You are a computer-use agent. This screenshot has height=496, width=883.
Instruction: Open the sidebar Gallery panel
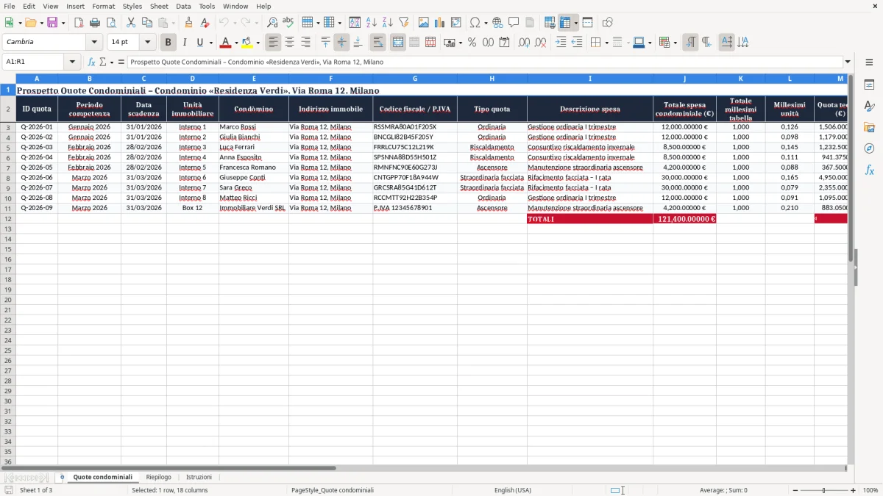869,127
